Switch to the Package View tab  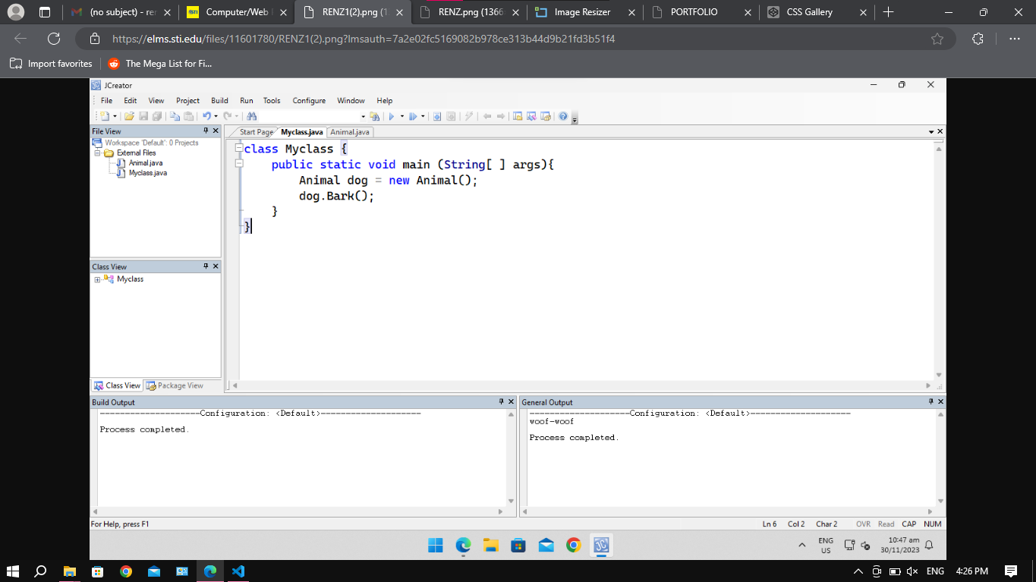coord(175,385)
